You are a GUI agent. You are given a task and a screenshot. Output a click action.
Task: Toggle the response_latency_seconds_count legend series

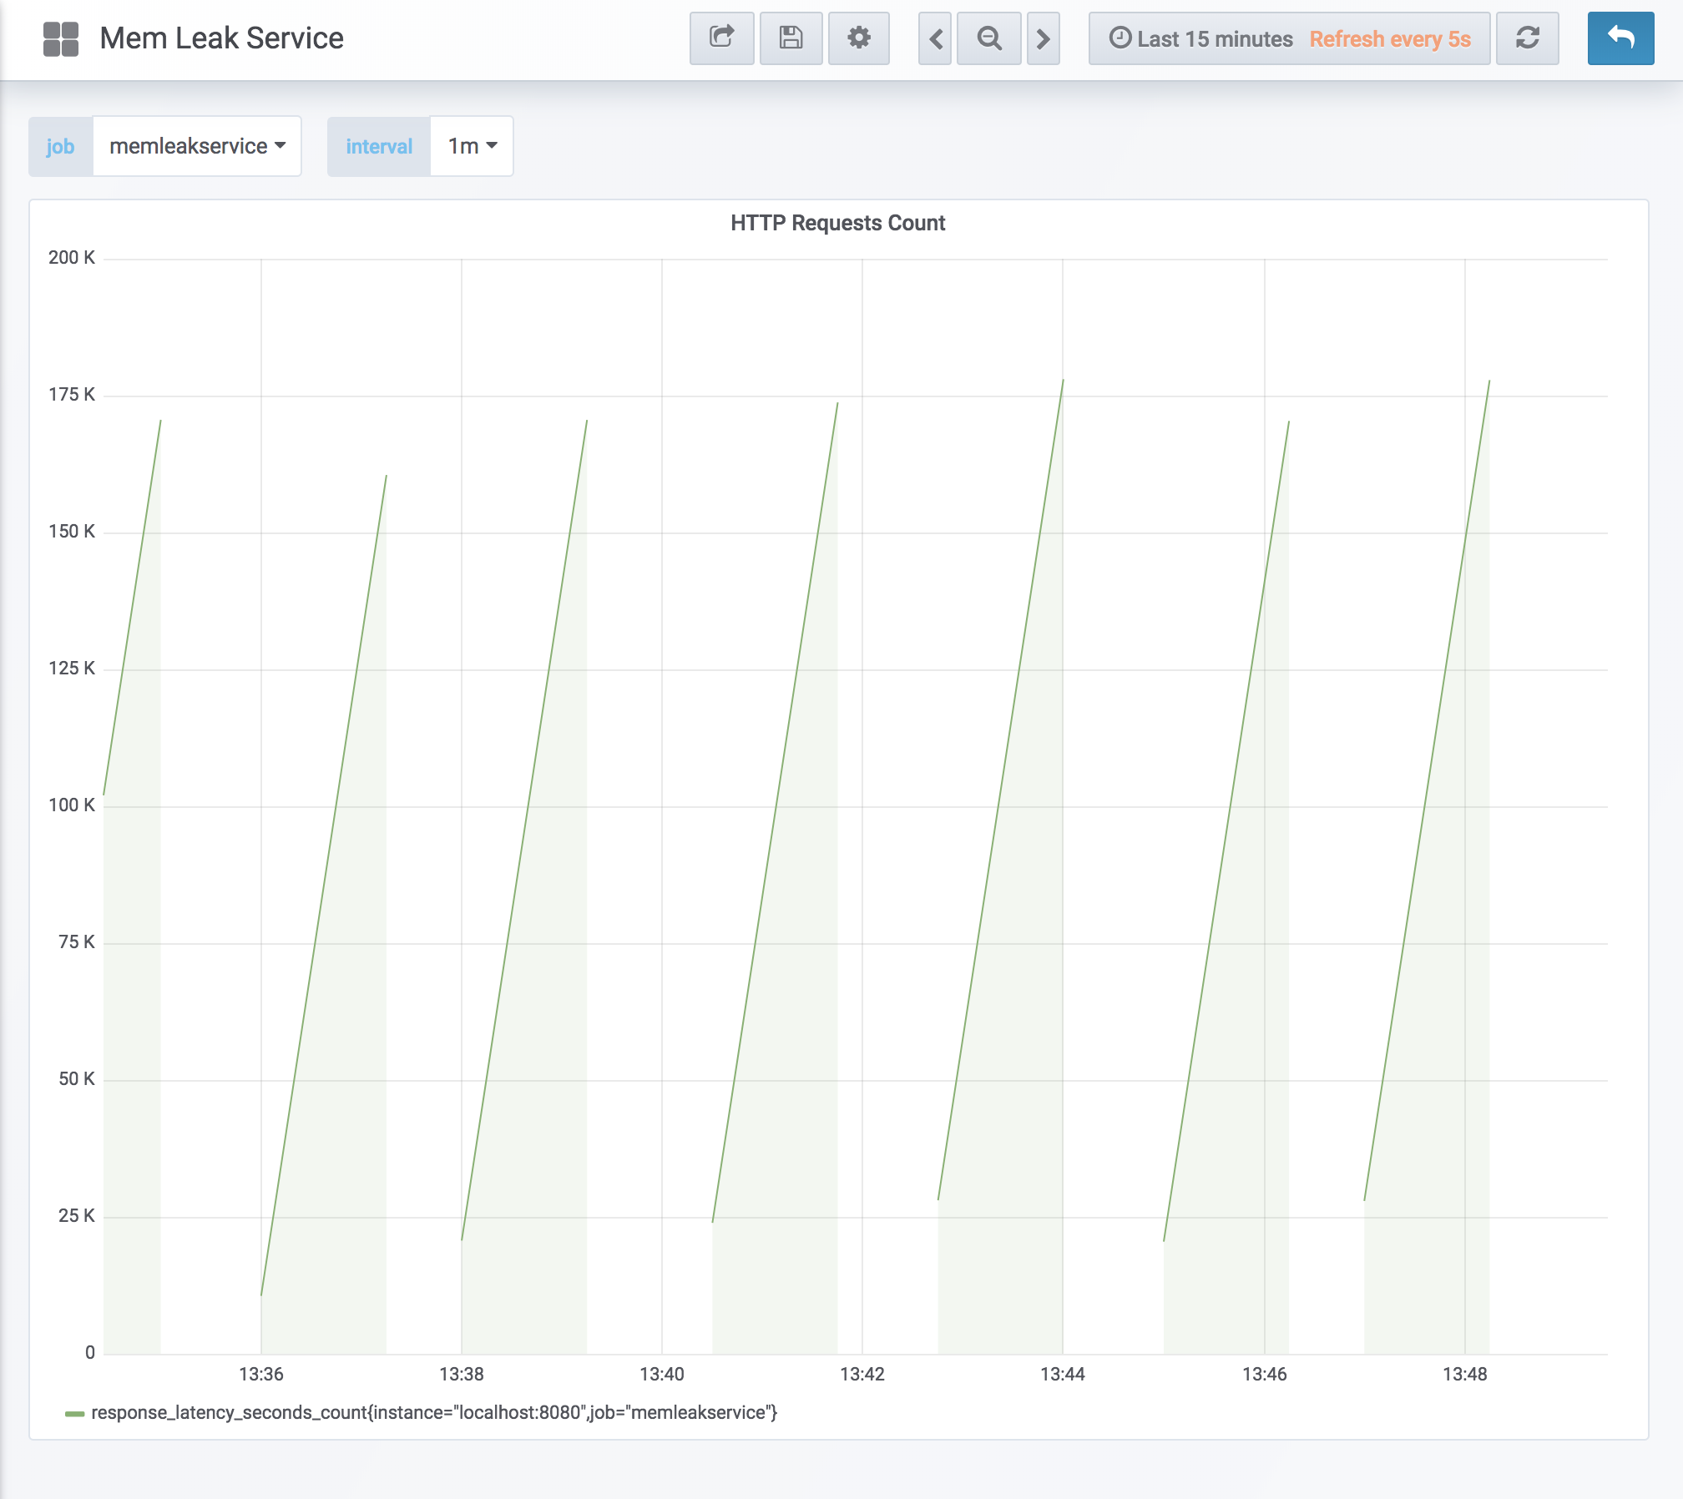click(434, 1412)
